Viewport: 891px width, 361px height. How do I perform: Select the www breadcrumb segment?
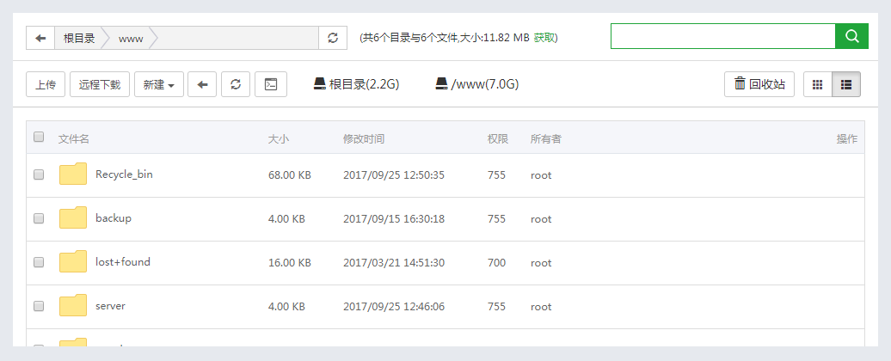pos(131,38)
